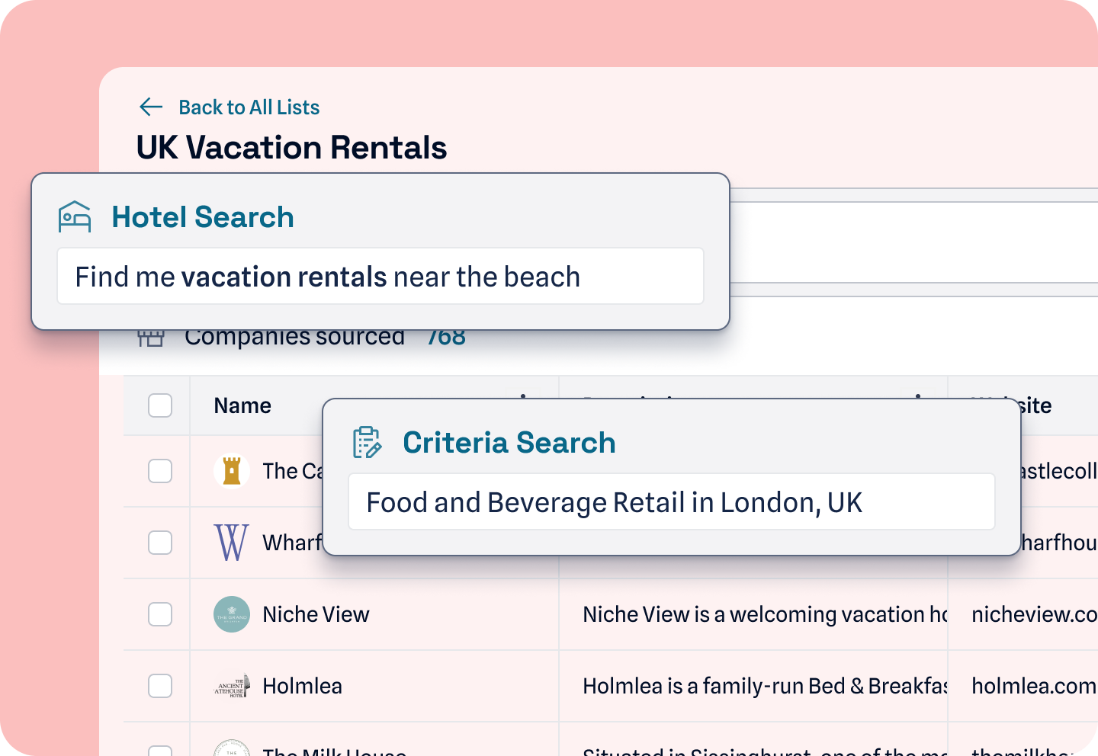
Task: Focus the Hotel Search query input field
Action: pyautogui.click(x=380, y=276)
